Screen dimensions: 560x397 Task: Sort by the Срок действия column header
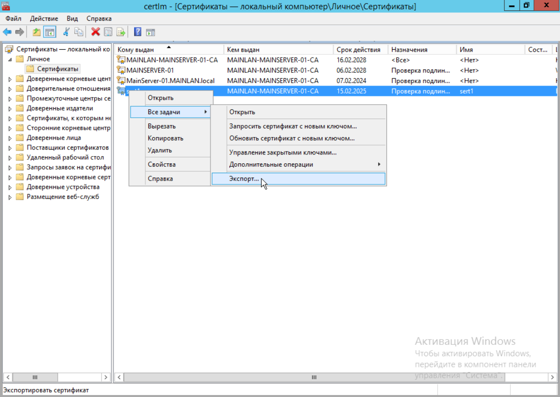click(358, 50)
